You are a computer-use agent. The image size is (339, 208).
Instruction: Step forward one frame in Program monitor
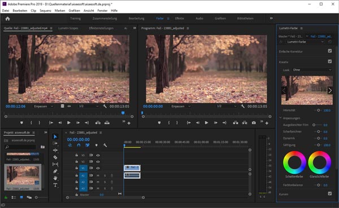coord(216,122)
